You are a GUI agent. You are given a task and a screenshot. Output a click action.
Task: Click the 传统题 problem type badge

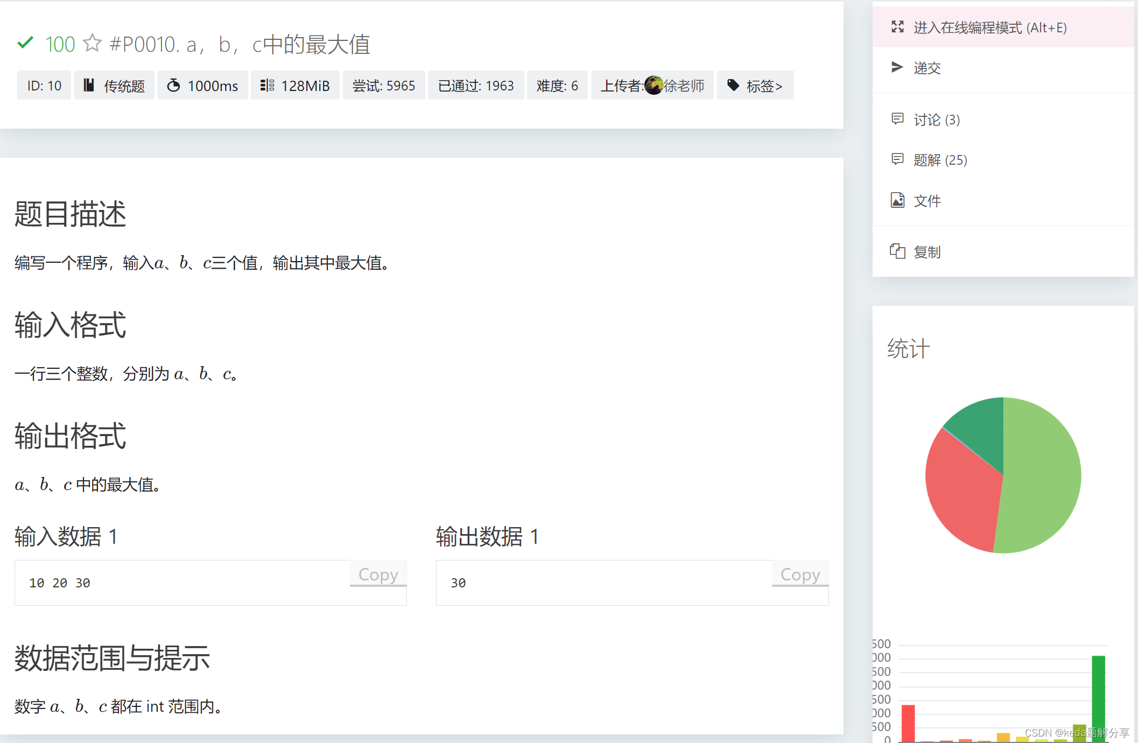point(114,86)
